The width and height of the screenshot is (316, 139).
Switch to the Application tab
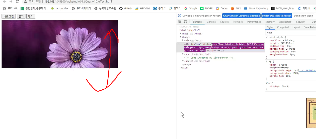(285, 22)
